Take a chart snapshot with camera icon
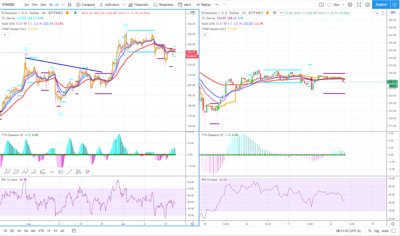This screenshot has width=400, height=236. coord(368,5)
